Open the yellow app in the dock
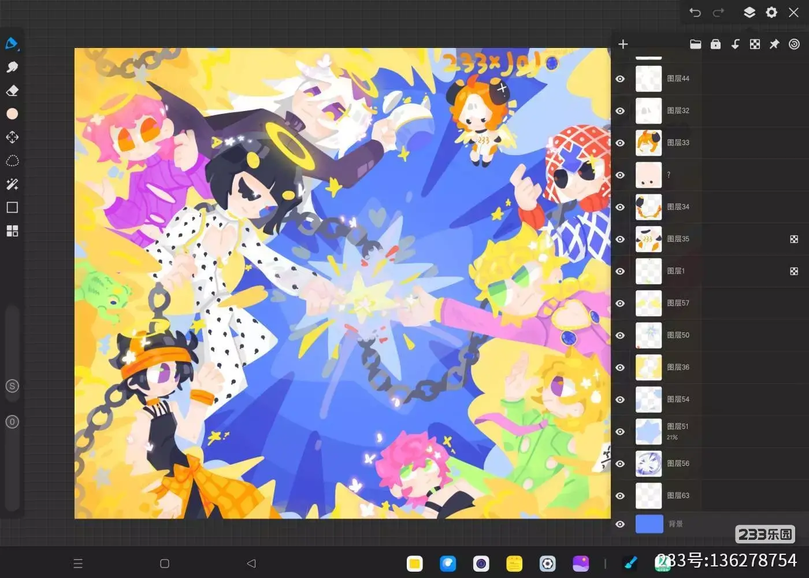Screen dimensions: 809x578 [x=414, y=564]
